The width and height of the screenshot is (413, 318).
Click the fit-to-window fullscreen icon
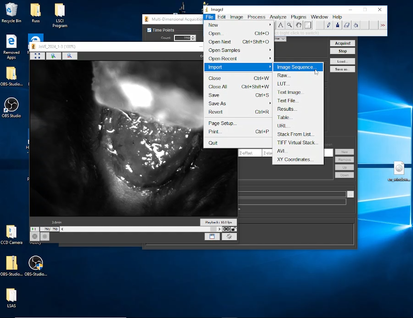pyautogui.click(x=37, y=56)
